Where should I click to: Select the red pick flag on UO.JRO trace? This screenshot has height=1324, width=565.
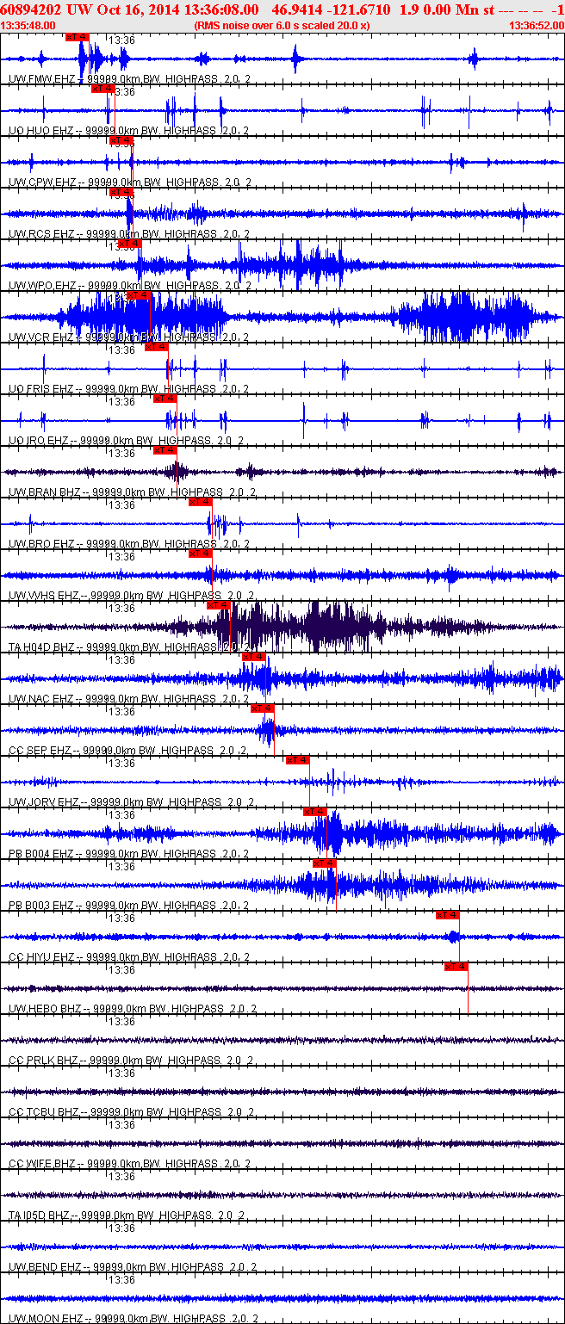165,399
